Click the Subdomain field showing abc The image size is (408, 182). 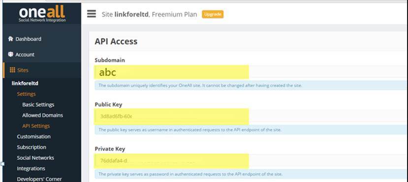point(251,72)
